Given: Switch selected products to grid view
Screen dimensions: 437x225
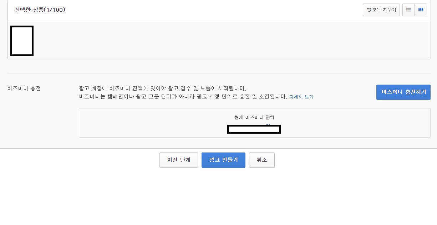Looking at the screenshot, I should (x=421, y=10).
